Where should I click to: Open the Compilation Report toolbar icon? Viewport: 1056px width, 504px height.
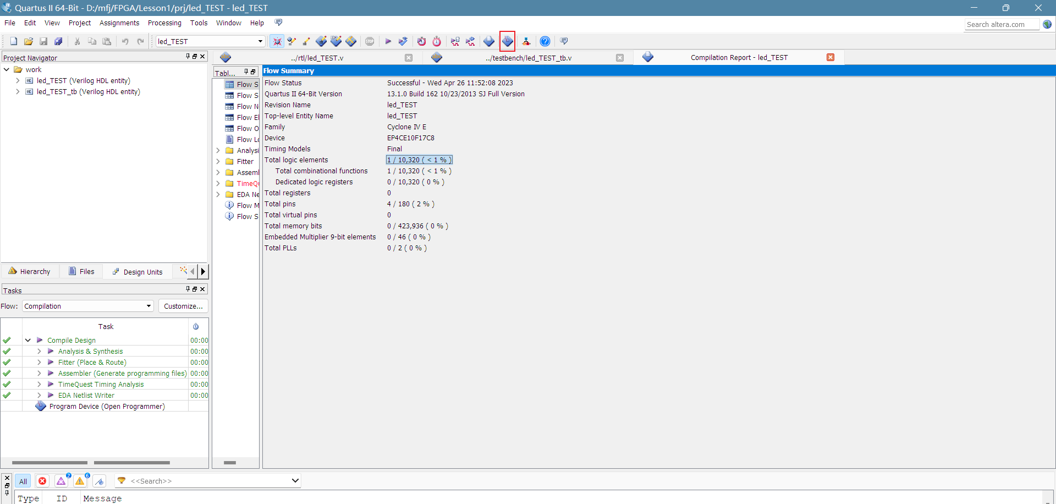(489, 41)
